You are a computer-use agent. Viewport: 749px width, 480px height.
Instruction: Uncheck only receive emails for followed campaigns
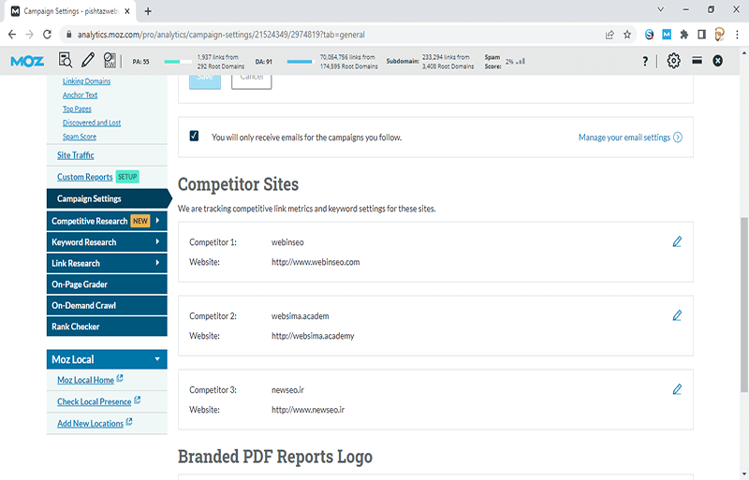pyautogui.click(x=194, y=136)
